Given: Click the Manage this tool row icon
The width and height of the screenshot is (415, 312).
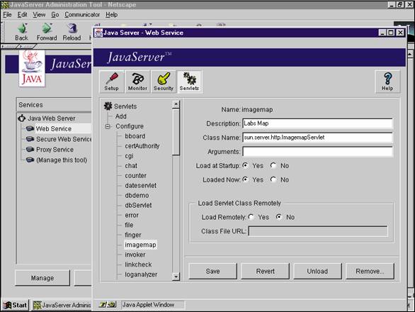Looking at the screenshot, I should click(30, 160).
